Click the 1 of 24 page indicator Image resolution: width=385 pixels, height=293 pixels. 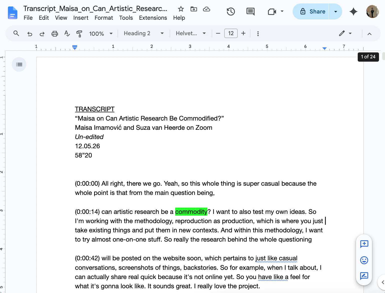click(x=368, y=57)
